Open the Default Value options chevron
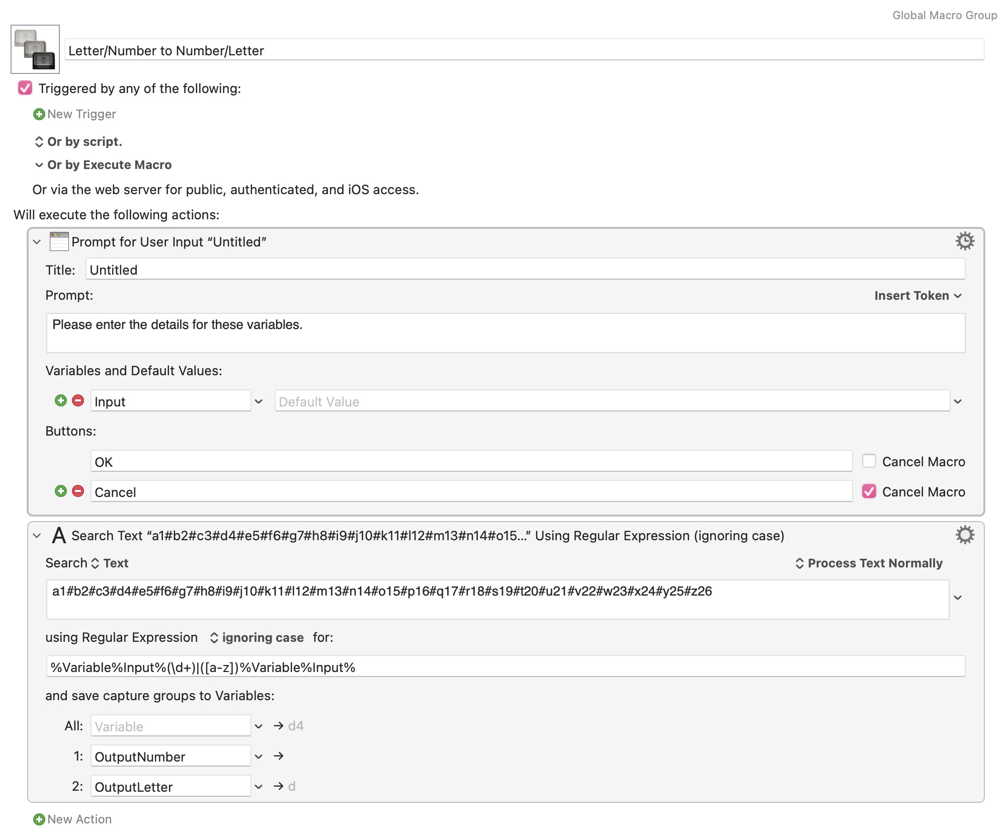1008x836 pixels. pos(958,401)
